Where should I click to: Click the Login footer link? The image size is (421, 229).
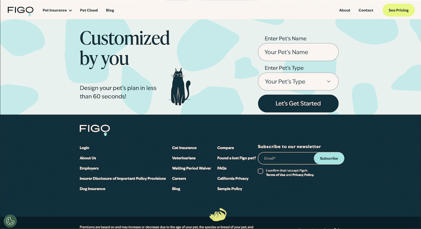click(x=84, y=148)
